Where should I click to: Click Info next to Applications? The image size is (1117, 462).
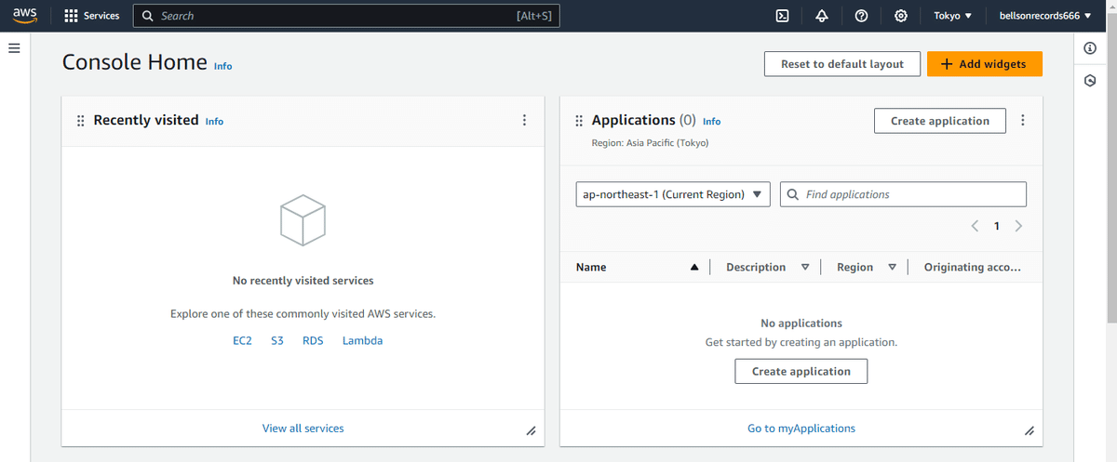(x=711, y=121)
